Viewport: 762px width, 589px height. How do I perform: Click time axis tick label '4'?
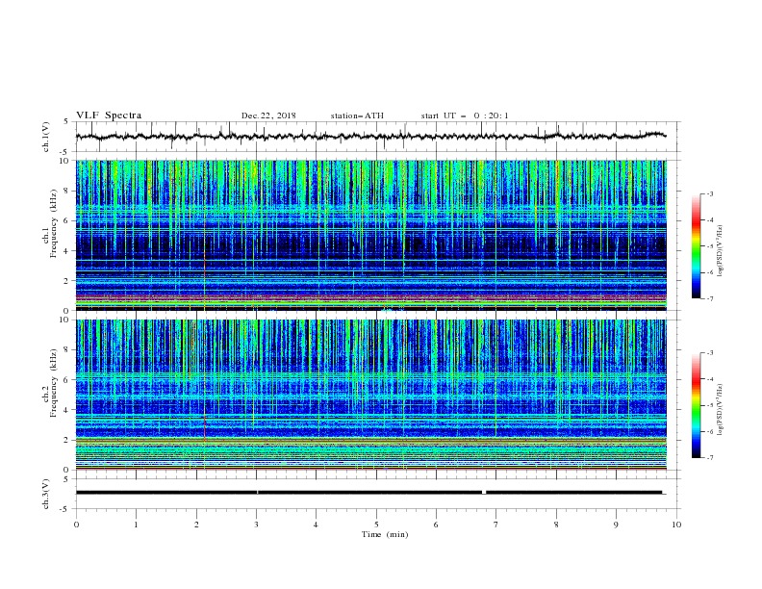point(317,525)
